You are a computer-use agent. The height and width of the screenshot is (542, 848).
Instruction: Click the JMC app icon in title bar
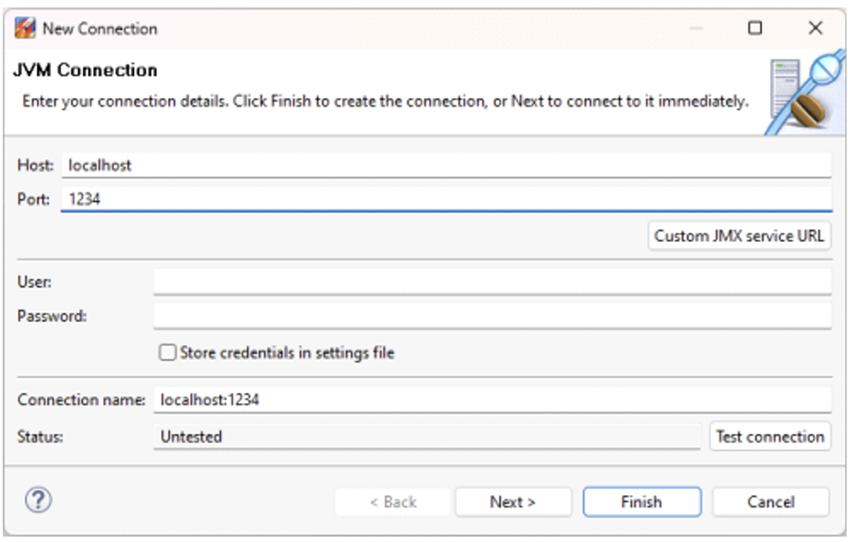pos(26,29)
